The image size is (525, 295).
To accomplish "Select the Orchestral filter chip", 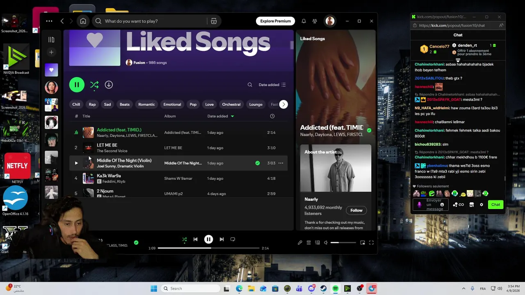I will [x=231, y=104].
